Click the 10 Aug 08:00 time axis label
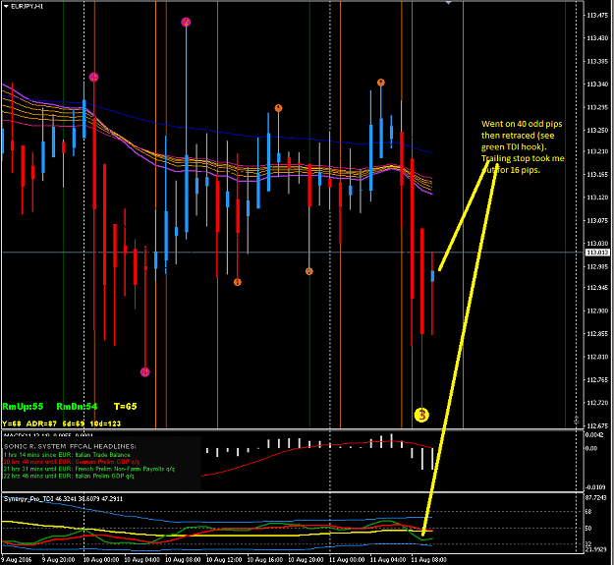The width and height of the screenshot is (614, 565). click(183, 560)
